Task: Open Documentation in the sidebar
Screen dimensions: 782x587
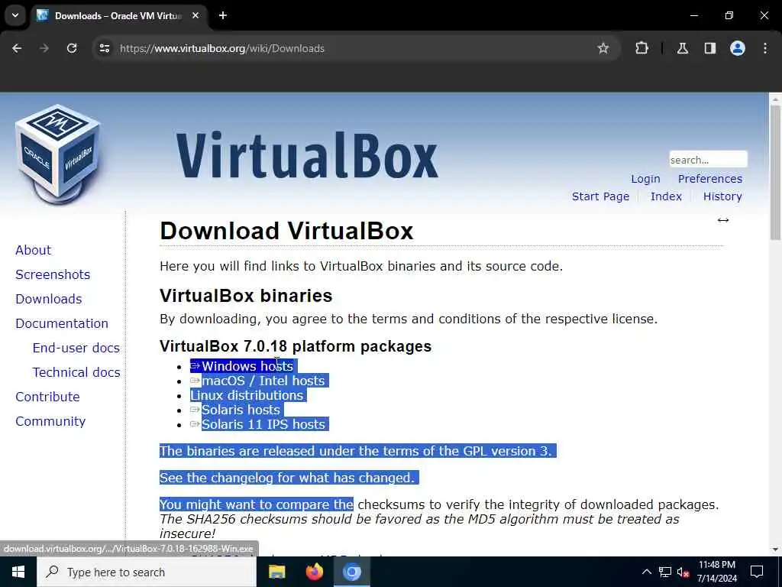Action: (62, 323)
